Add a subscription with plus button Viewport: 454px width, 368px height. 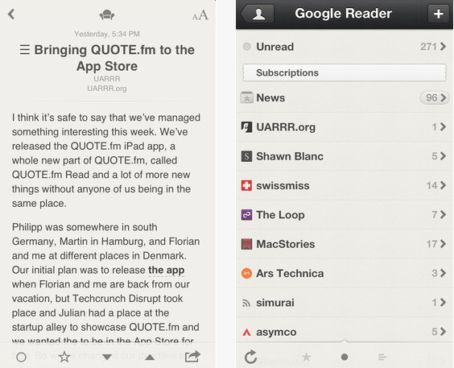click(x=439, y=14)
